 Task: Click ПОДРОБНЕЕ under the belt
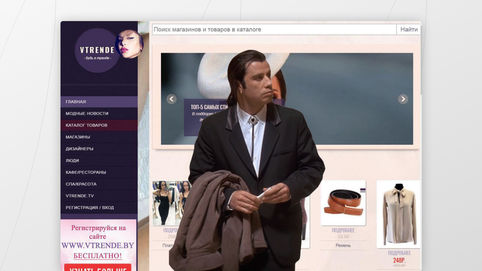[x=343, y=230]
